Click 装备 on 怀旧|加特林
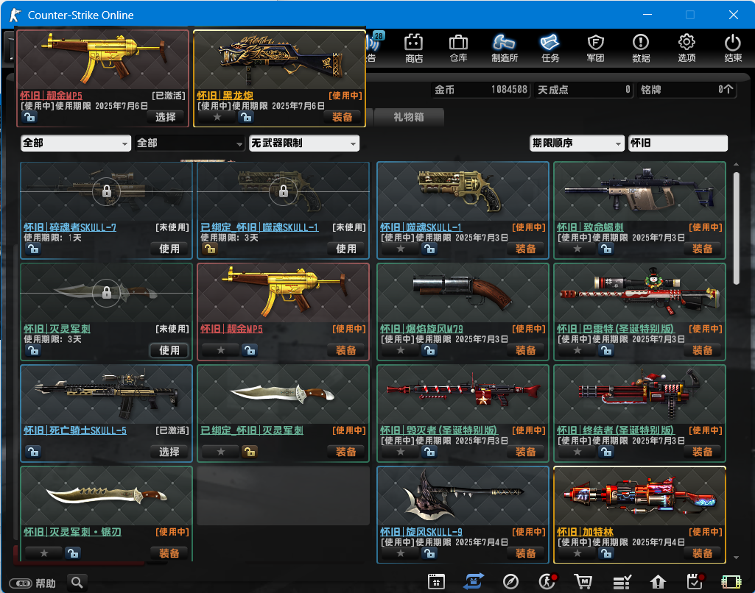This screenshot has height=593, width=755. pos(702,553)
